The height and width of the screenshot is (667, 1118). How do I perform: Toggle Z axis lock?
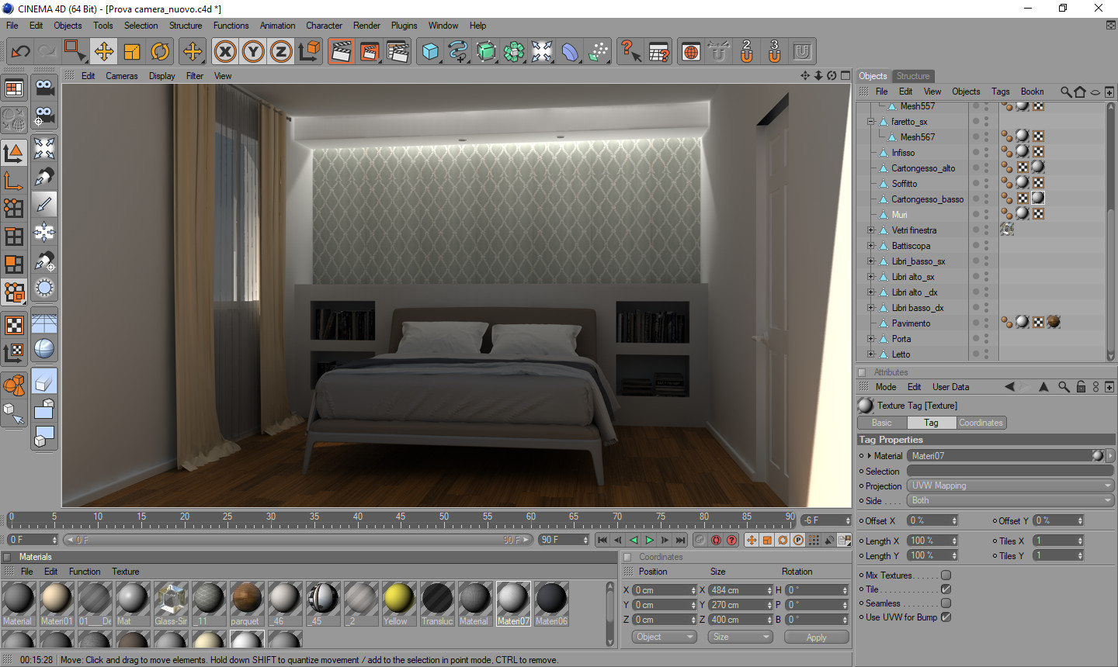tap(281, 52)
